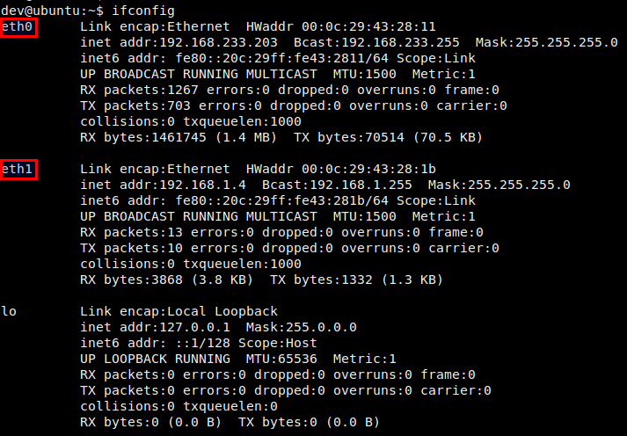This screenshot has width=627, height=436.
Task: Click the loopback MTU:65536 value
Action: (x=281, y=359)
